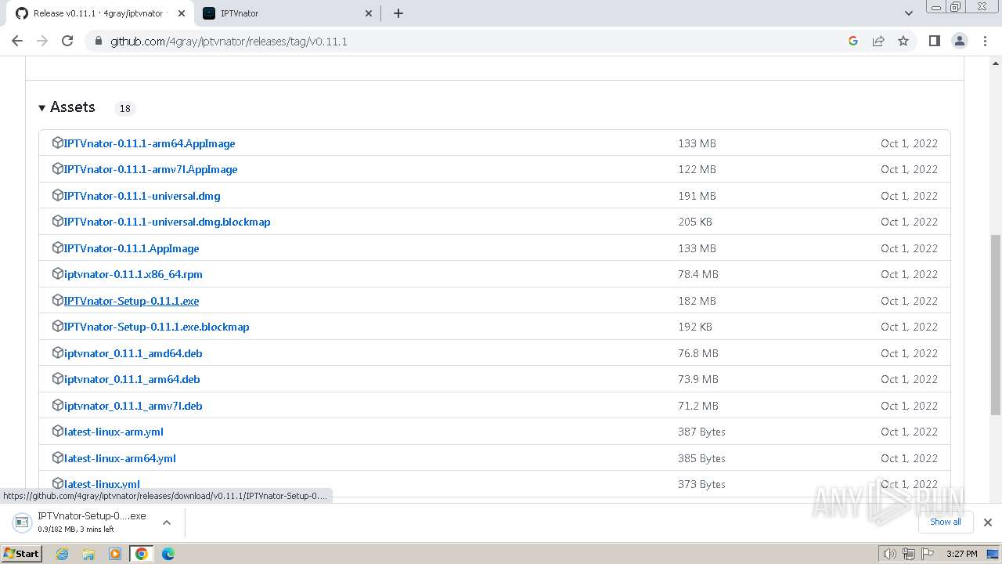Go forward in browser history
The height and width of the screenshot is (564, 1002).
point(42,41)
